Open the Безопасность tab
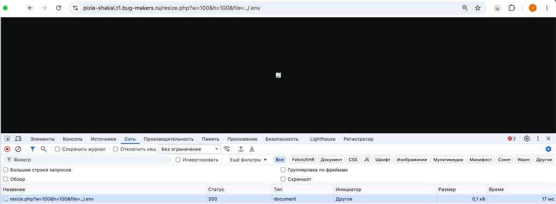The image size is (556, 204). 282,139
